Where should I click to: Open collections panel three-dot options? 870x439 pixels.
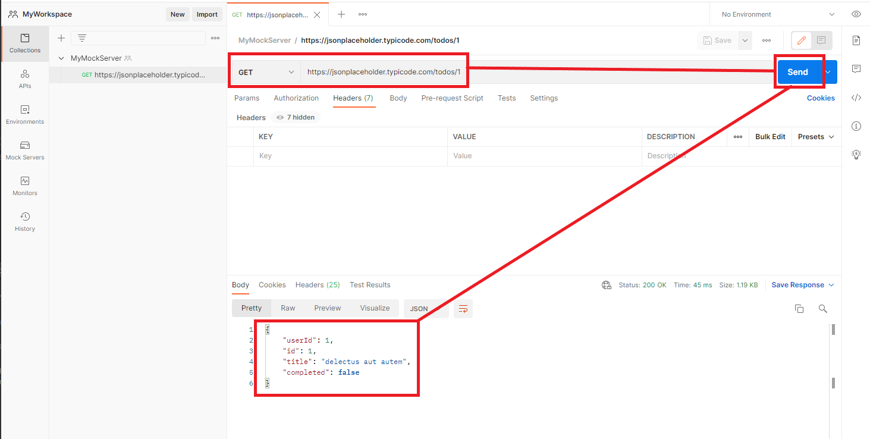click(x=215, y=38)
